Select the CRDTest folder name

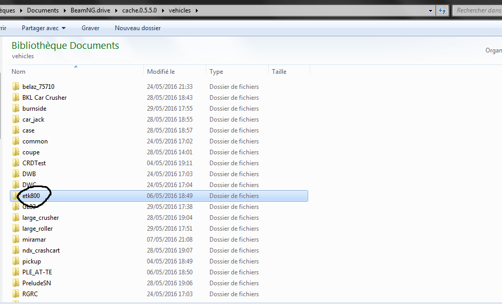(x=34, y=163)
